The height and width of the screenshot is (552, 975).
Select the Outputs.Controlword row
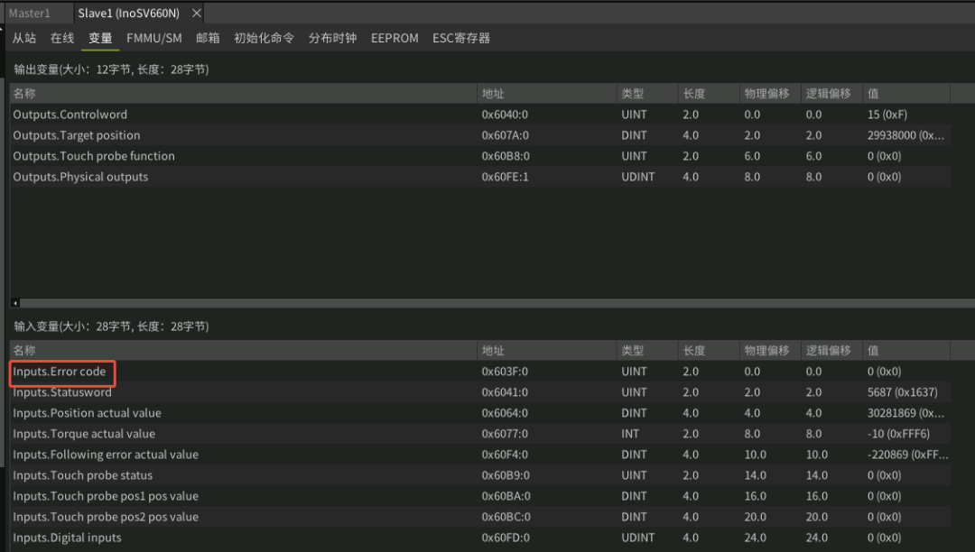click(480, 115)
